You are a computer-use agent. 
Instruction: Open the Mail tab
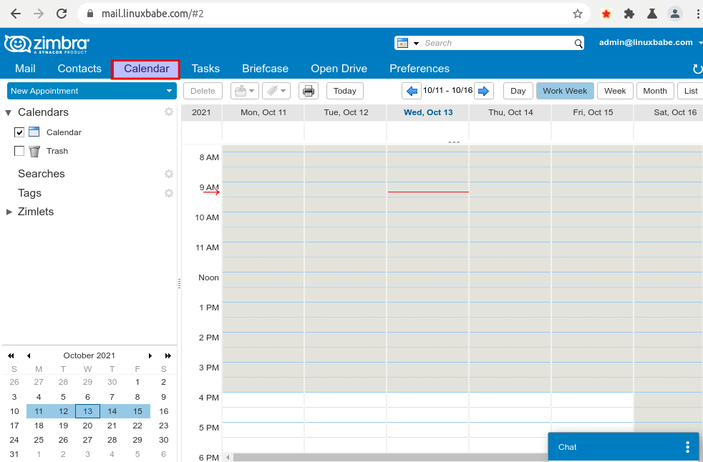tap(25, 69)
